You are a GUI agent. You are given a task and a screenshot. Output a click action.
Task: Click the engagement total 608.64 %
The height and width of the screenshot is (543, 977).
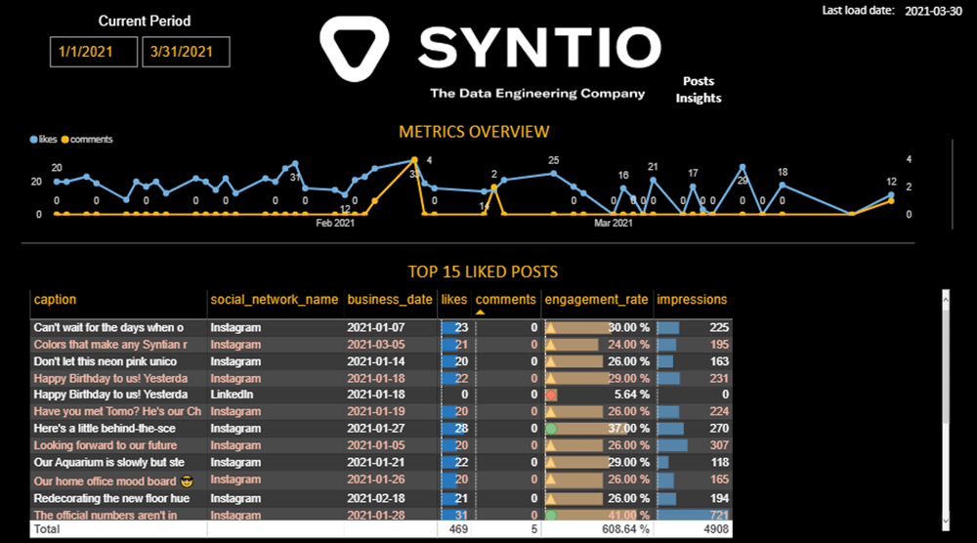click(625, 529)
